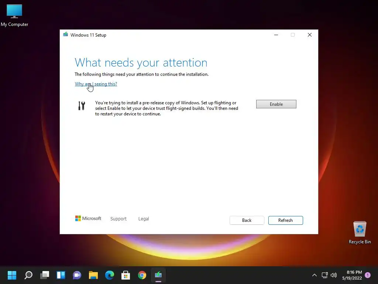Image resolution: width=378 pixels, height=284 pixels.
Task: Launch Microsoft Edge from the taskbar
Action: tap(109, 275)
